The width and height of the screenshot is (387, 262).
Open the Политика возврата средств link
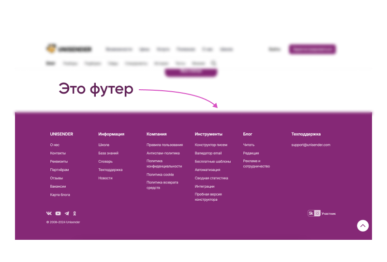pos(162,185)
